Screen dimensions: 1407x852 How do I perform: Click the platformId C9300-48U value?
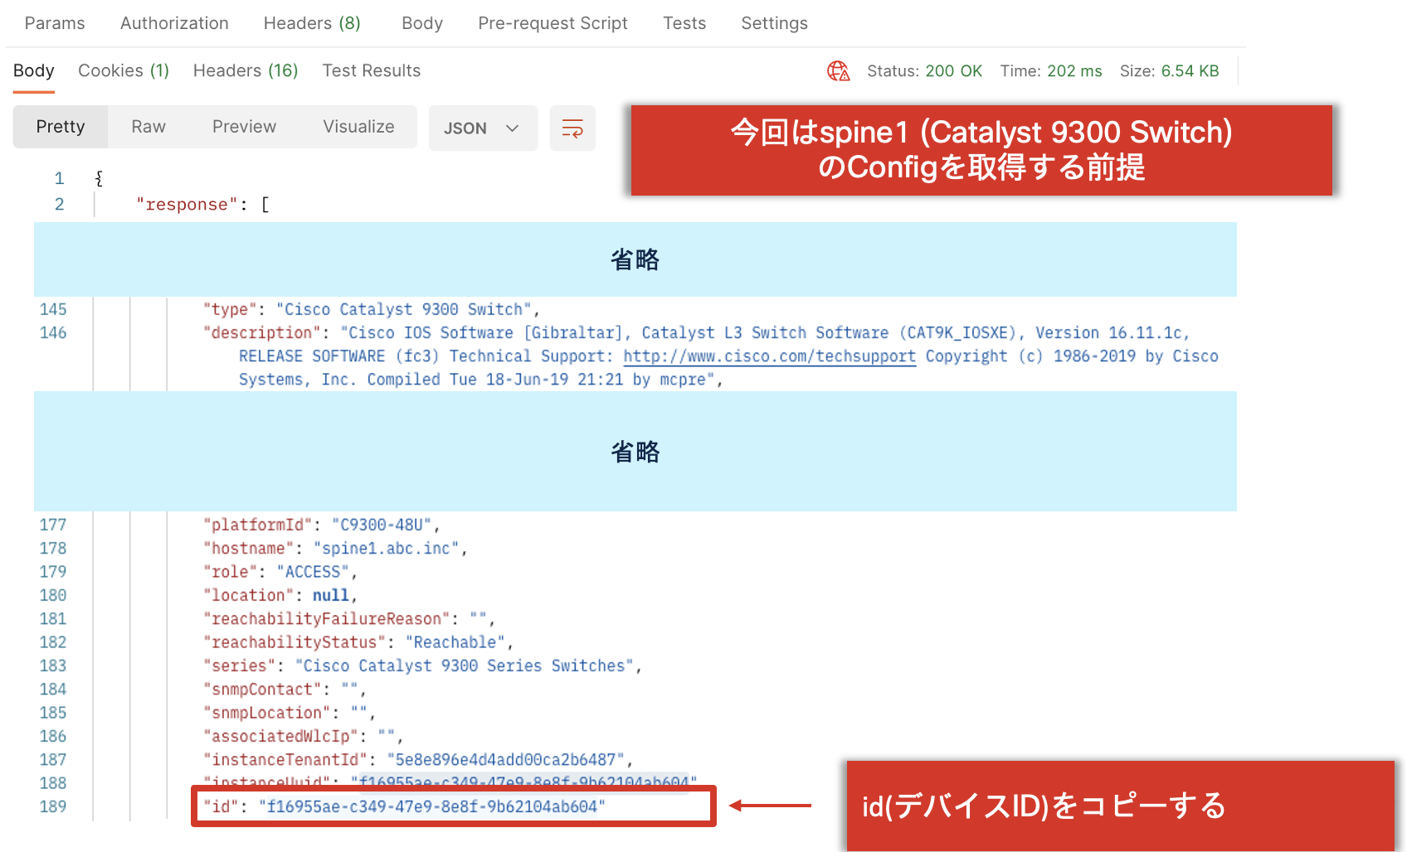(382, 525)
